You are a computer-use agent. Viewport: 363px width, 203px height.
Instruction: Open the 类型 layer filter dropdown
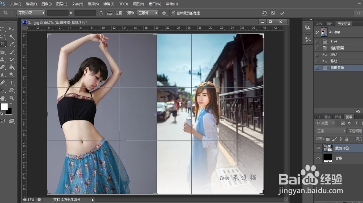coord(325,123)
